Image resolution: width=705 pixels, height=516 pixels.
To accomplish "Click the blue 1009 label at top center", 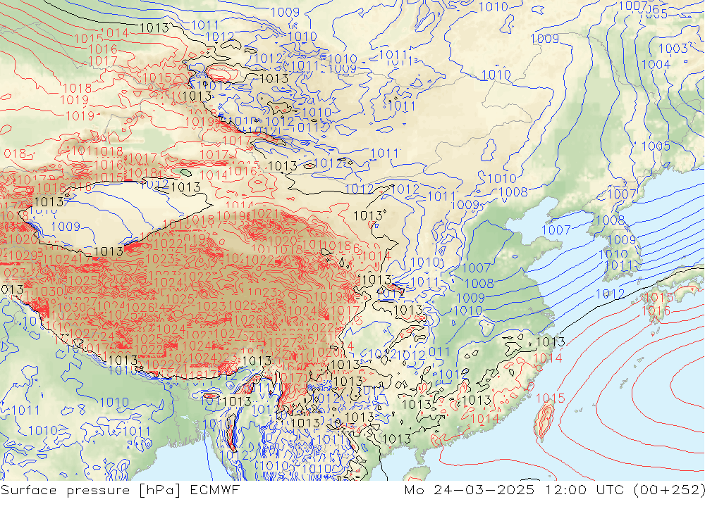I will point(285,12).
